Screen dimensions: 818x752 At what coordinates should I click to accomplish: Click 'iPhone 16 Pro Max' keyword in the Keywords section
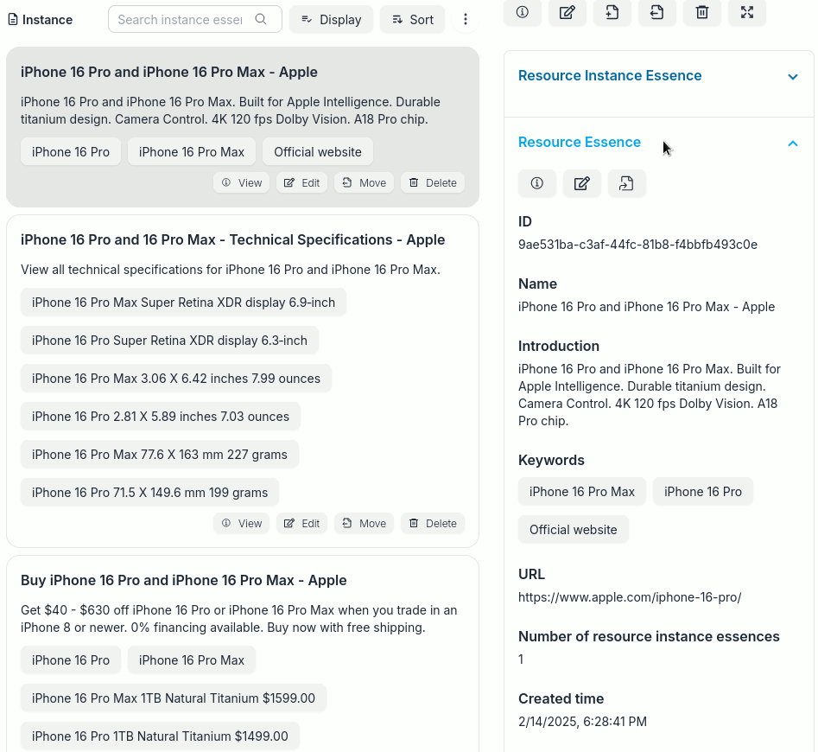pyautogui.click(x=582, y=492)
